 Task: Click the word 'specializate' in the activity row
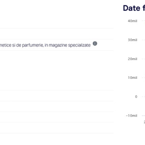tap(79, 45)
